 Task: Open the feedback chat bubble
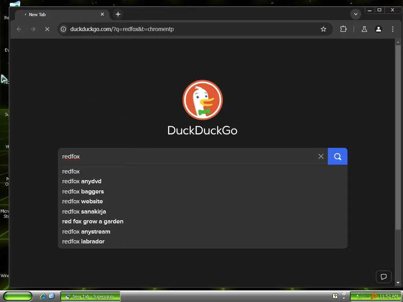tap(383, 277)
